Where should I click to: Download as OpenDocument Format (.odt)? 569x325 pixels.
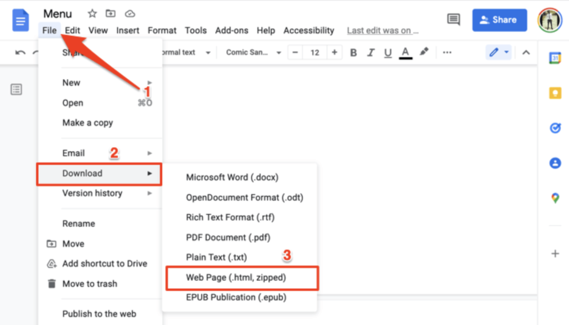(x=239, y=197)
